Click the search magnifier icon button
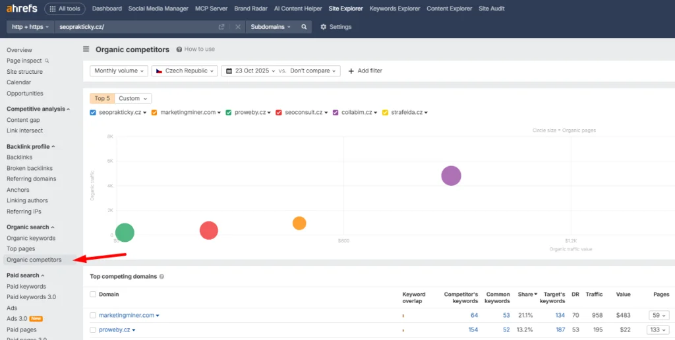 point(304,26)
